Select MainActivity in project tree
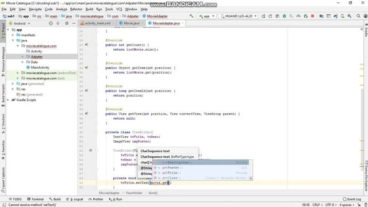Image resolution: width=368 pixels, height=207 pixels. pyautogui.click(x=40, y=67)
